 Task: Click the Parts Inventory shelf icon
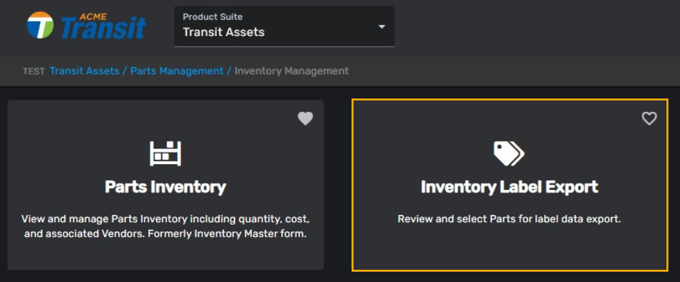click(165, 153)
